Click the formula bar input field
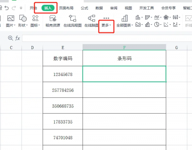 point(107,38)
